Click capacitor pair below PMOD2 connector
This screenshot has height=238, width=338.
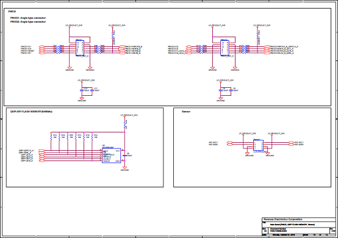tap(226, 90)
